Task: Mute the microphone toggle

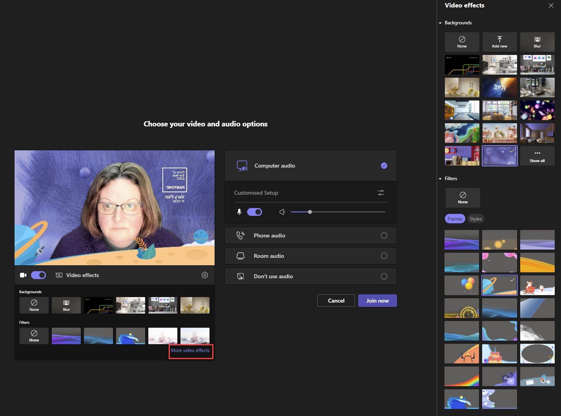Action: (x=254, y=212)
